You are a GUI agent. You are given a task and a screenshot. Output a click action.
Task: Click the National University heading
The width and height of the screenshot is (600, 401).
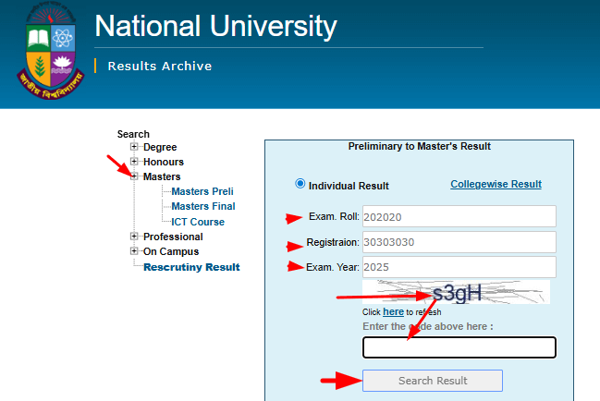215,27
